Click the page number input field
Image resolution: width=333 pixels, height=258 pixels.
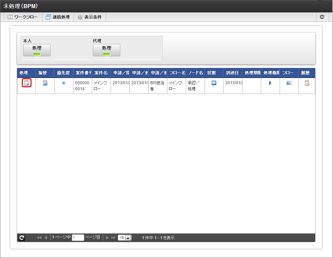coord(78,238)
